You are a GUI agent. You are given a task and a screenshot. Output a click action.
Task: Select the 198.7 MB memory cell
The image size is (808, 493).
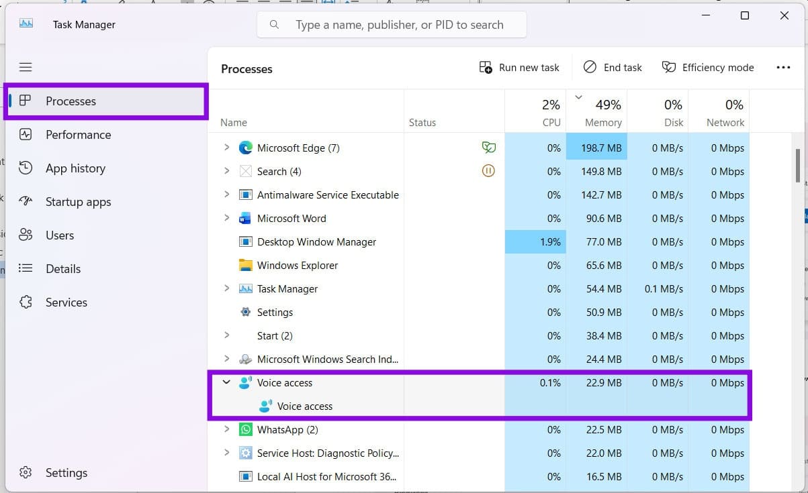point(596,148)
